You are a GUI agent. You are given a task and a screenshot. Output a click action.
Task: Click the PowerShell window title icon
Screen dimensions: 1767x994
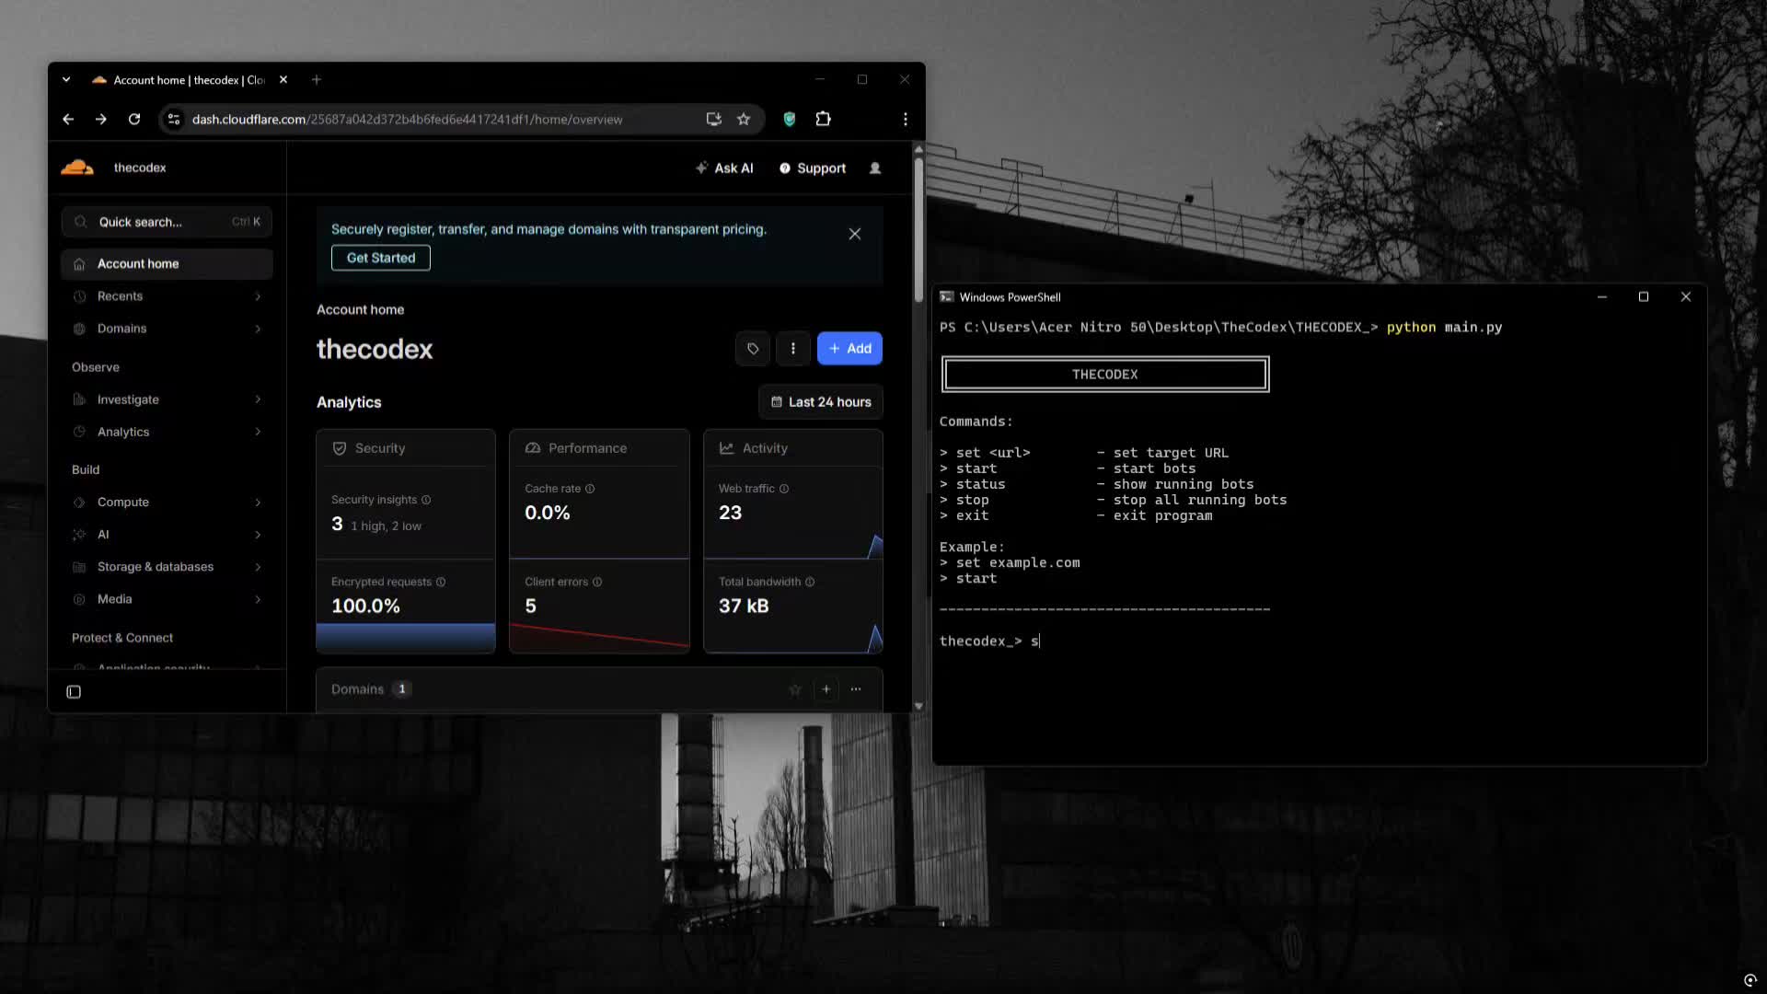click(x=947, y=297)
